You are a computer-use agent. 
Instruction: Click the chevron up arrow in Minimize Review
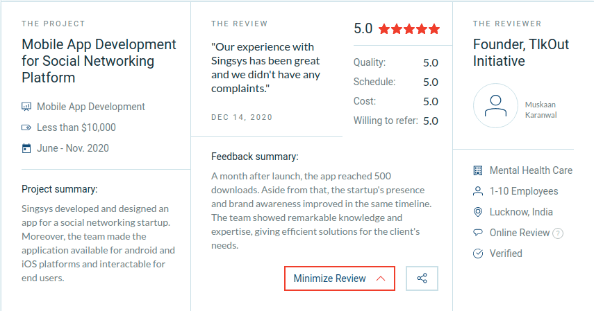[x=381, y=278]
